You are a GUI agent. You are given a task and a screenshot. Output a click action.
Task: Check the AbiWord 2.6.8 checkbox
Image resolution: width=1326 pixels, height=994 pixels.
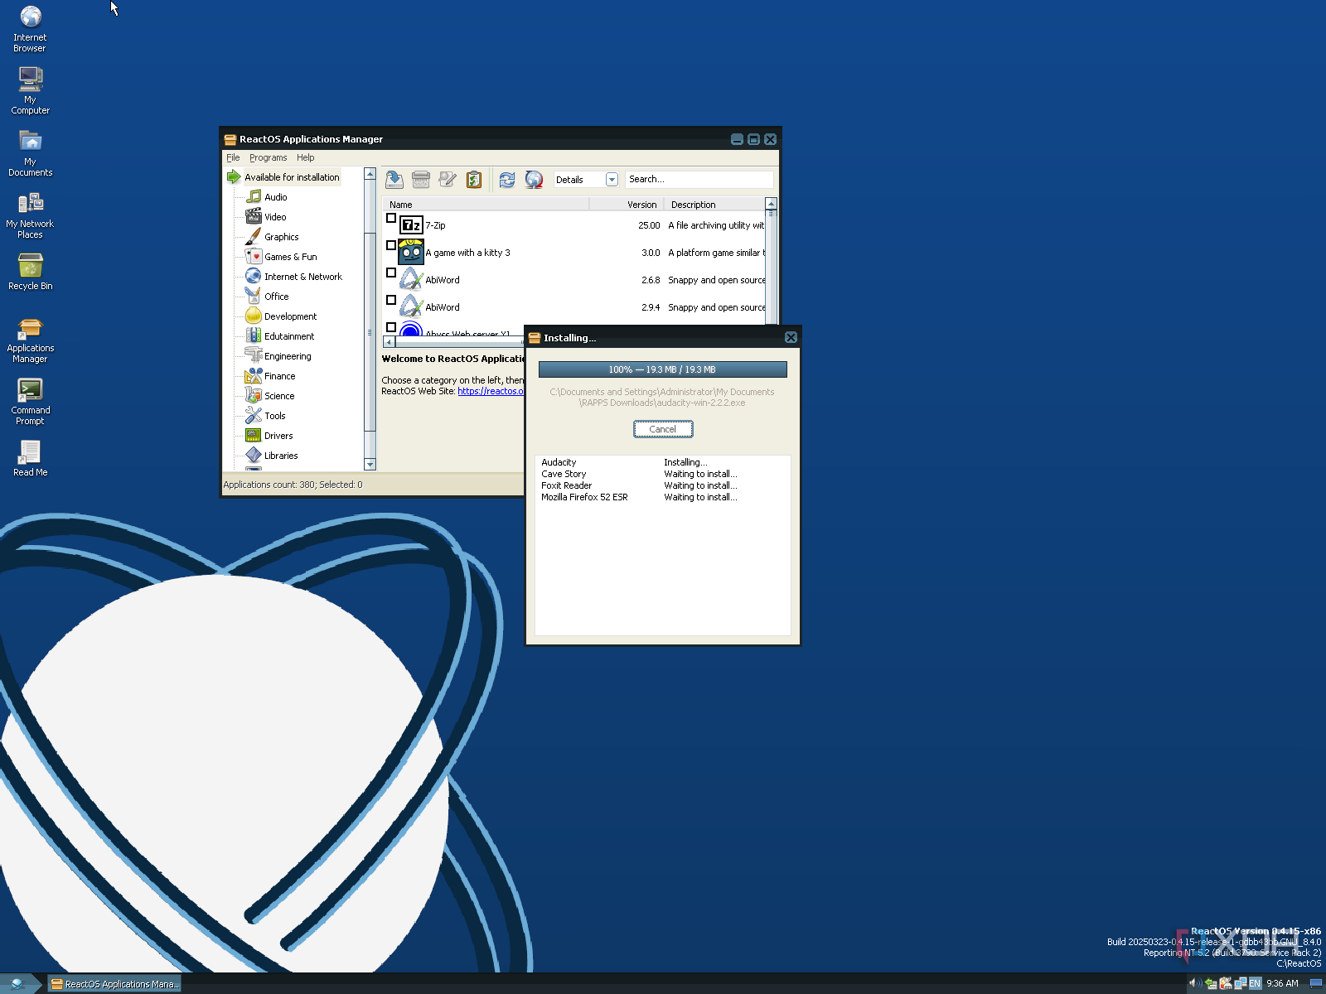coord(391,273)
